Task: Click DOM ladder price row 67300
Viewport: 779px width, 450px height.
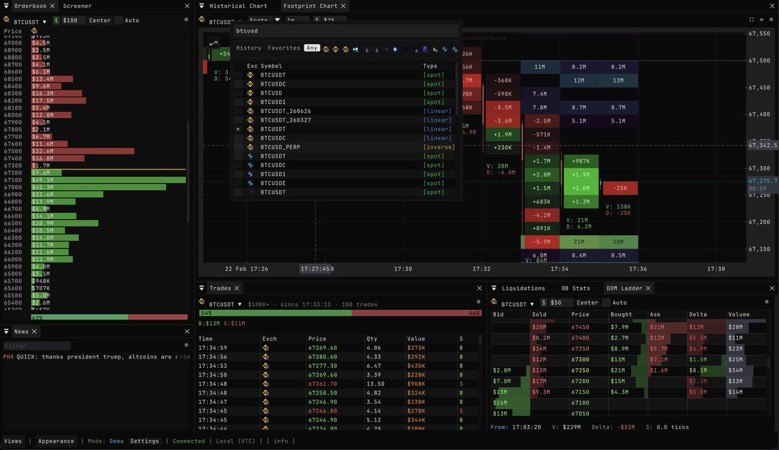Action: coord(630,359)
